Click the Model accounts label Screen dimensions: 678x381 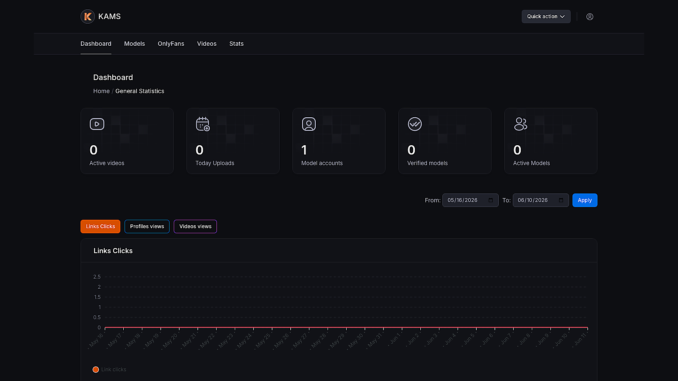pyautogui.click(x=322, y=163)
